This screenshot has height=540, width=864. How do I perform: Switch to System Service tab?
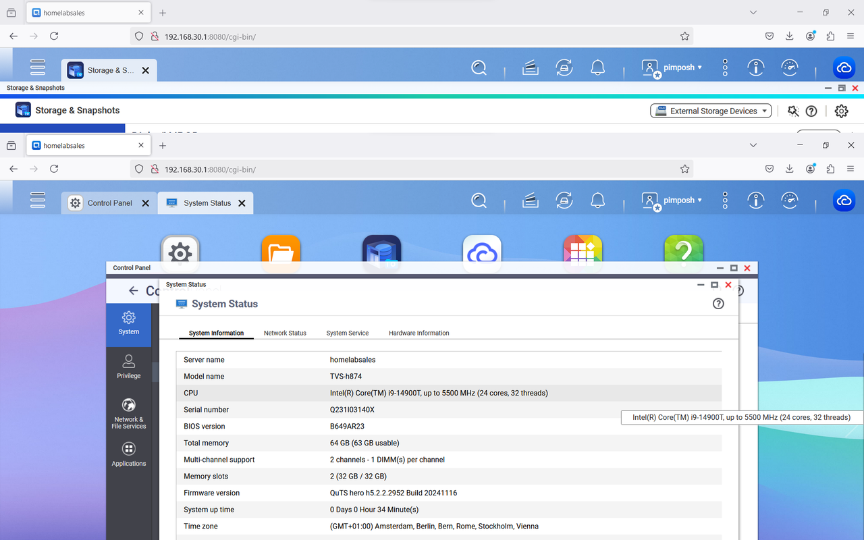click(348, 333)
